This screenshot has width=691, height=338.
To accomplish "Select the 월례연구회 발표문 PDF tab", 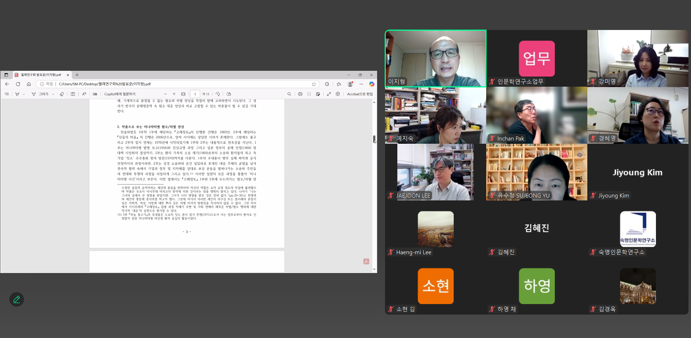I will 41,75.
